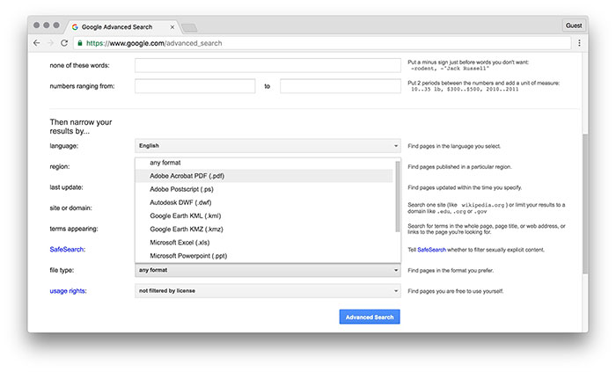Close the Google Advanced Search tab
Image resolution: width=616 pixels, height=372 pixels.
(x=170, y=26)
